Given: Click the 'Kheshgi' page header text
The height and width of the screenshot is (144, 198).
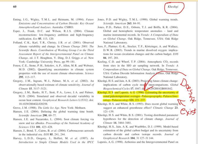Looking at the screenshot, I should pos(173,7).
